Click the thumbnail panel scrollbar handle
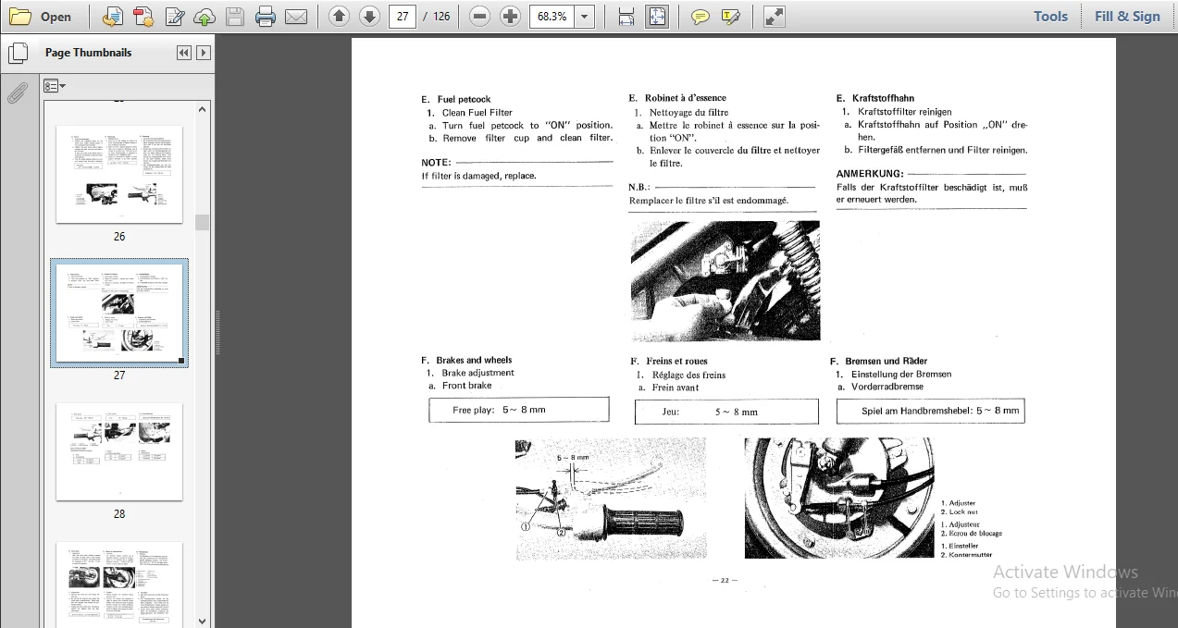The image size is (1178, 628). pos(202,222)
